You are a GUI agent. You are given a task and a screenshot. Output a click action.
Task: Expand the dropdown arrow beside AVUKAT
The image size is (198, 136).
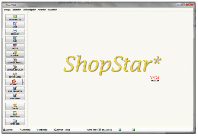(23, 82)
